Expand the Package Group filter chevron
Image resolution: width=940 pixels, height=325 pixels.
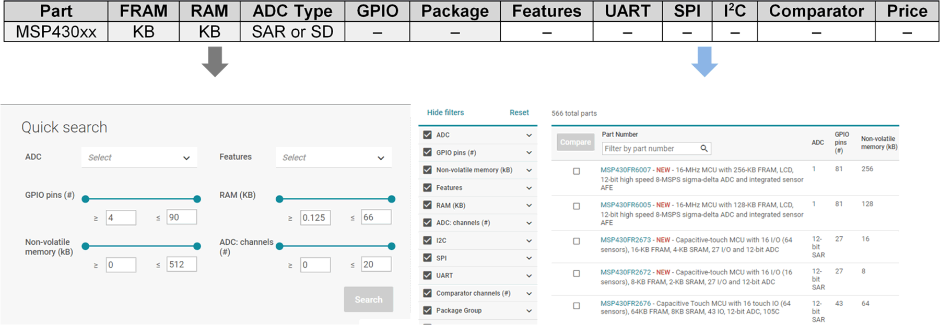pyautogui.click(x=529, y=311)
